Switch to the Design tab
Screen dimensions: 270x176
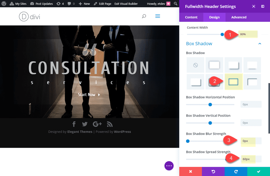tap(214, 17)
